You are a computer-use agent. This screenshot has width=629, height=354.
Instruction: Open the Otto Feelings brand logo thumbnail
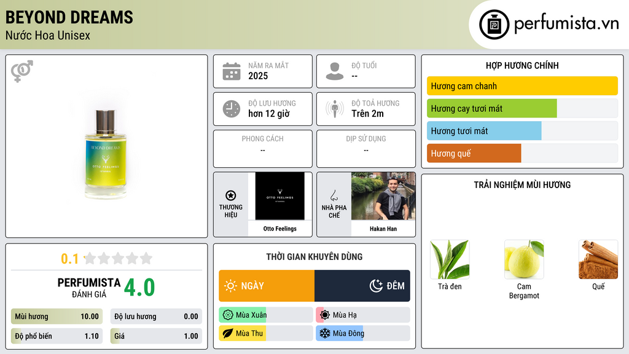pos(280,196)
